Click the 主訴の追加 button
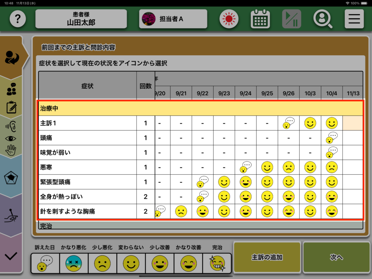The image size is (372, 279). (x=267, y=257)
